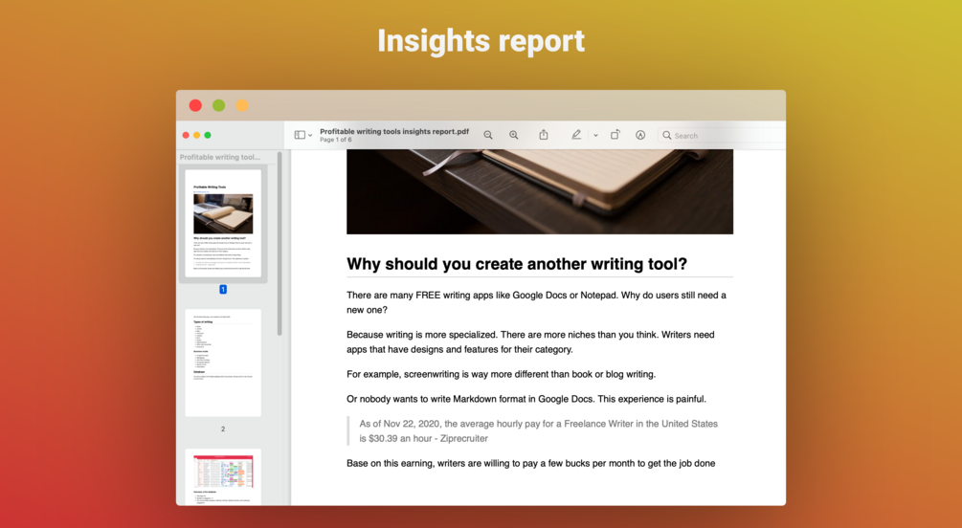
Task: Click the large green dot in outer frame
Action: pyautogui.click(x=219, y=105)
